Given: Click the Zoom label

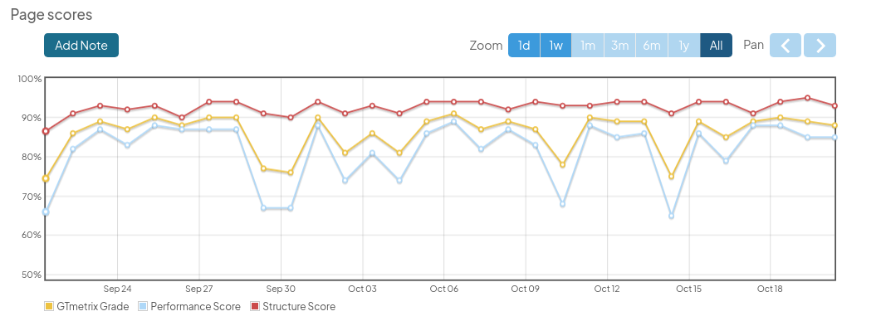Looking at the screenshot, I should coord(486,46).
